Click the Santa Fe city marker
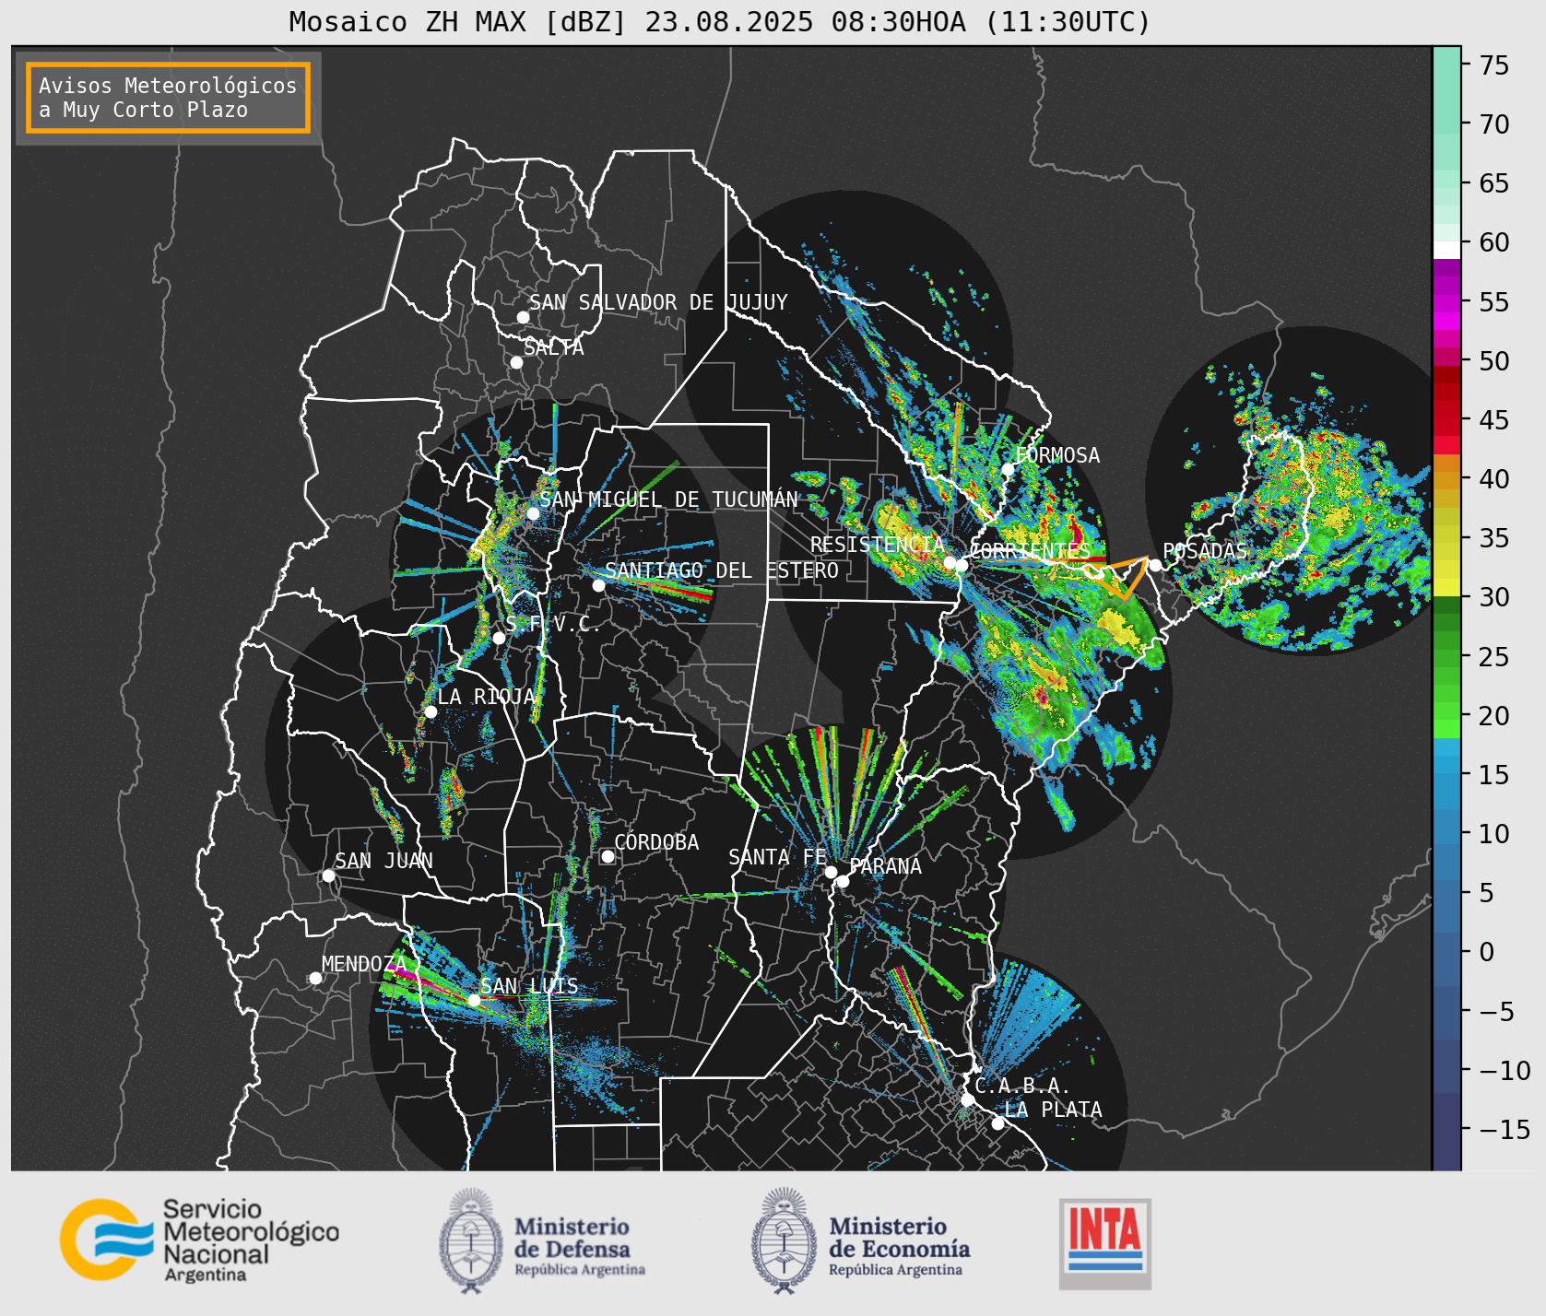Image resolution: width=1546 pixels, height=1316 pixels. (831, 872)
